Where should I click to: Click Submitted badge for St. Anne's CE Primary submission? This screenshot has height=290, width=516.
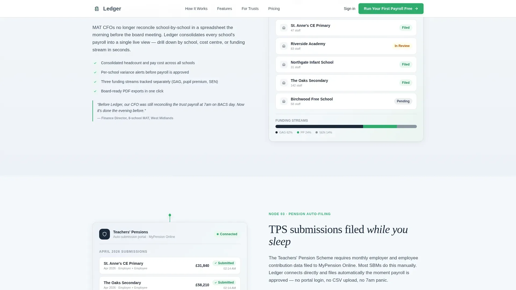click(224, 263)
